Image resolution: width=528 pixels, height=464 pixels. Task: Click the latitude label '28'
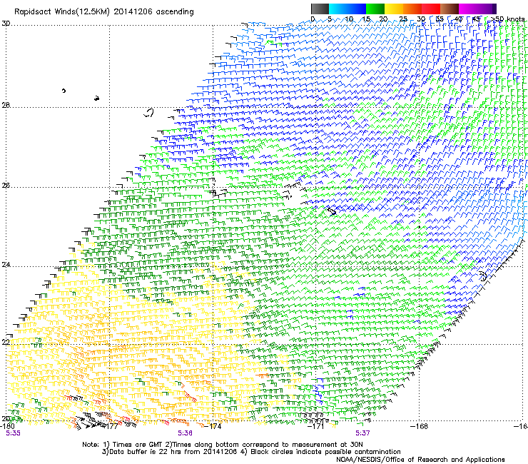coord(6,106)
